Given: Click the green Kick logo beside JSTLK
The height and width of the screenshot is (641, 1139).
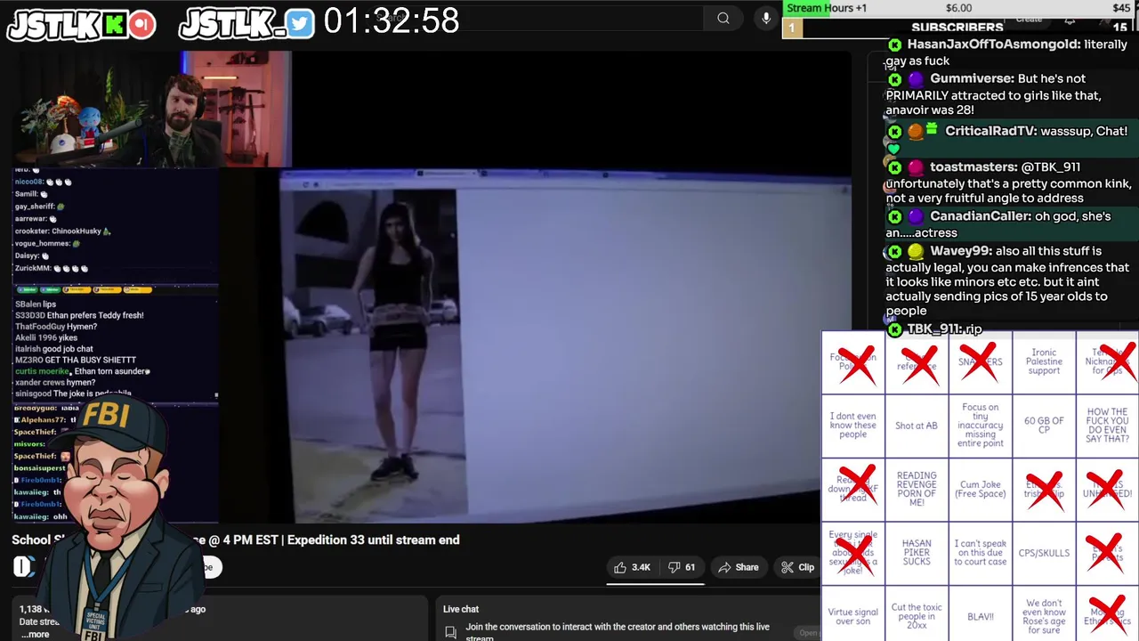Looking at the screenshot, I should [115, 24].
